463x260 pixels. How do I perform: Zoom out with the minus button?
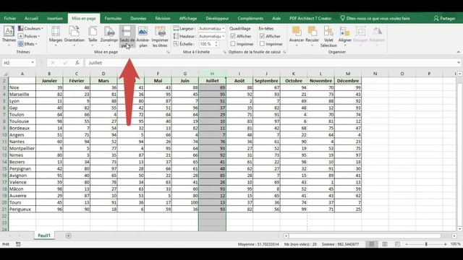(407, 244)
